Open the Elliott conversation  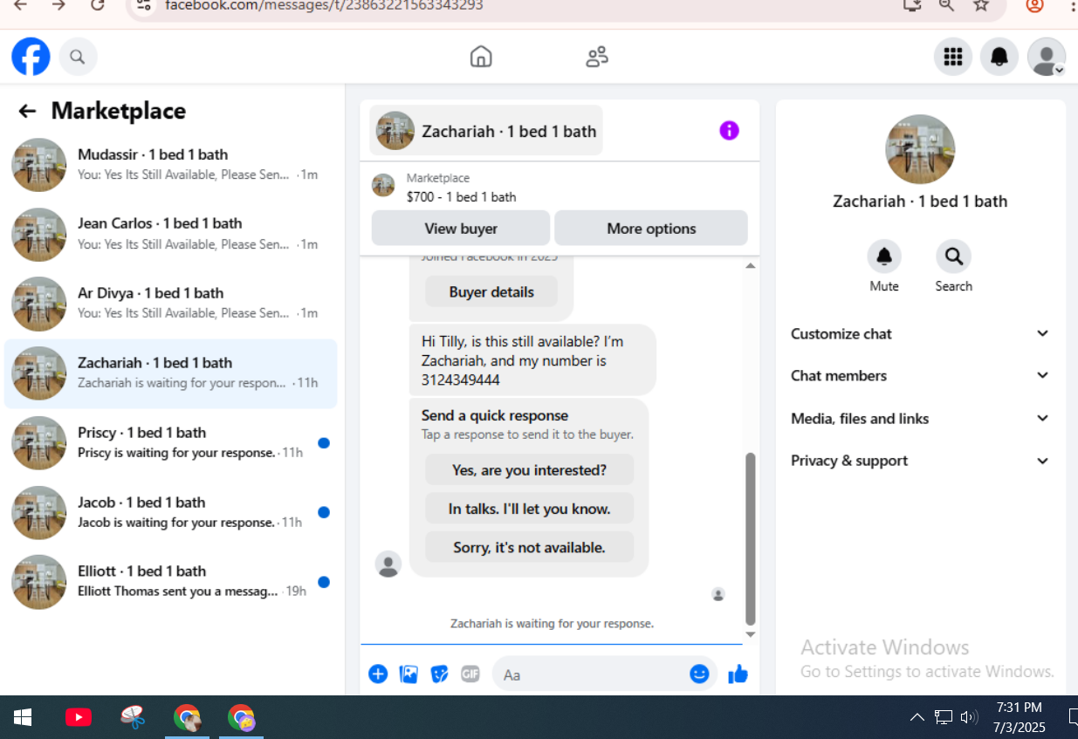171,582
